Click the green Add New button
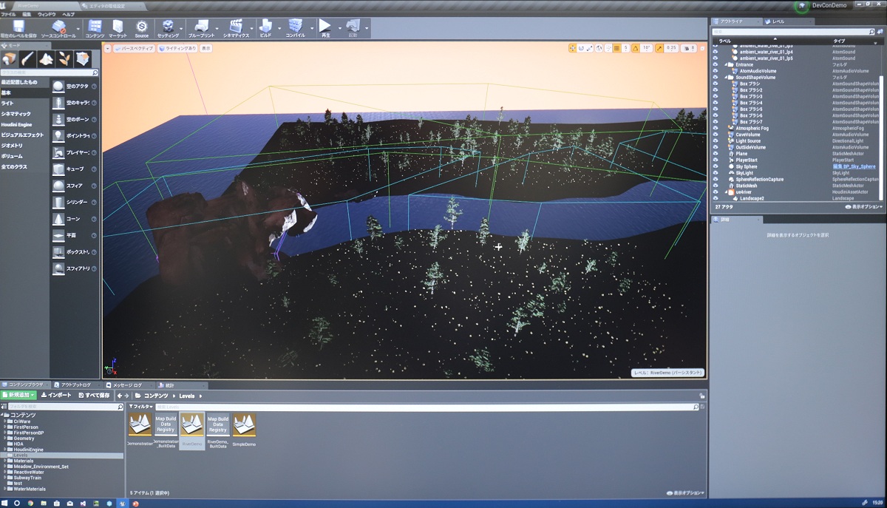The image size is (887, 508). [x=16, y=396]
